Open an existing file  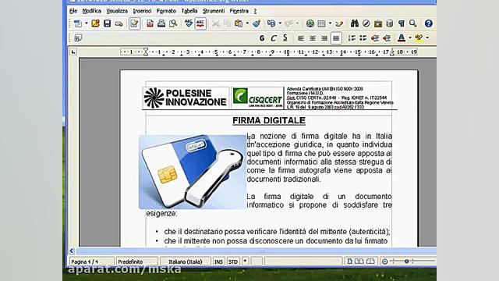[x=95, y=23]
